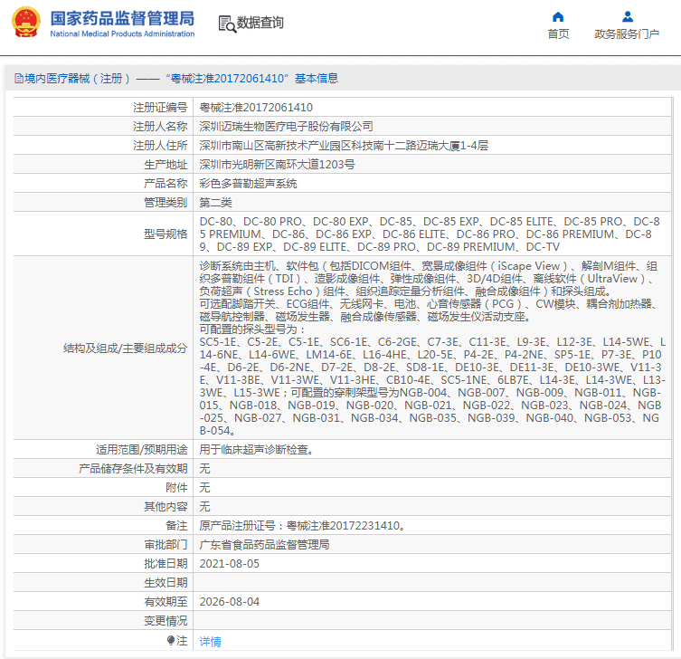The width and height of the screenshot is (681, 659).
Task: Click the 批准日期 label
Action: click(x=166, y=564)
